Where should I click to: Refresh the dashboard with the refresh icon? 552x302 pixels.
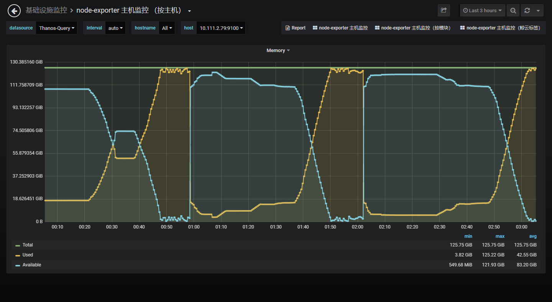[527, 10]
